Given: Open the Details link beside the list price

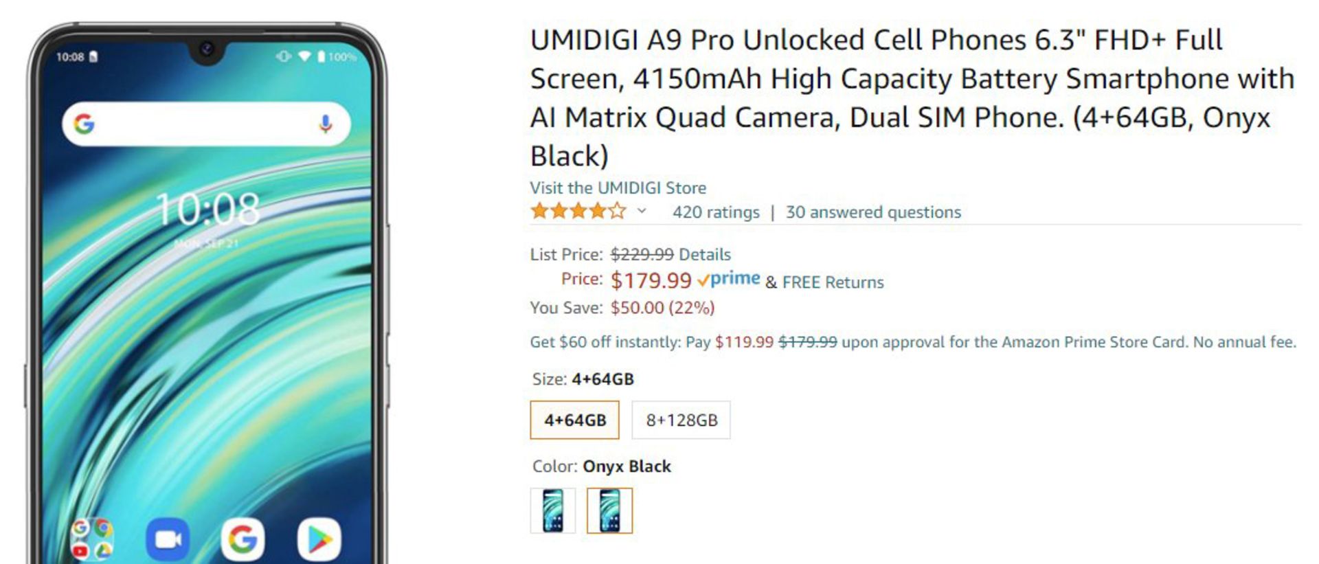Looking at the screenshot, I should (x=703, y=255).
